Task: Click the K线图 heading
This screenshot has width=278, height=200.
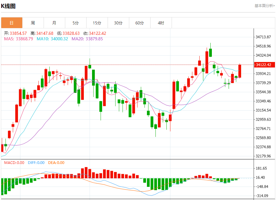Action: (8, 6)
